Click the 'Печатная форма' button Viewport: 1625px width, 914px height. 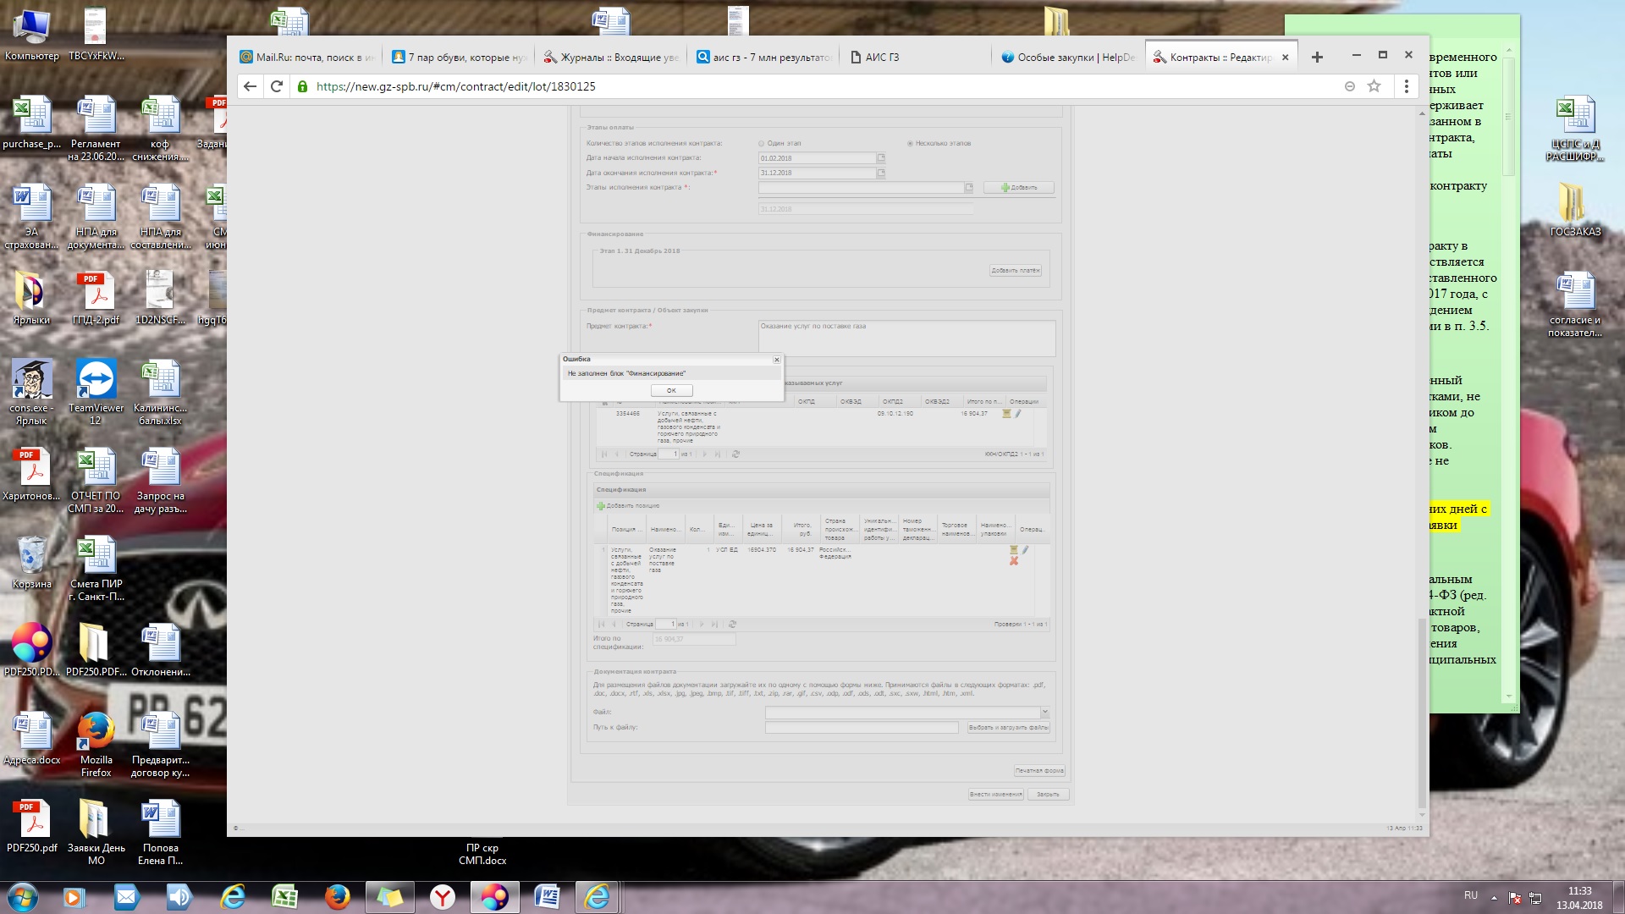tap(1039, 771)
